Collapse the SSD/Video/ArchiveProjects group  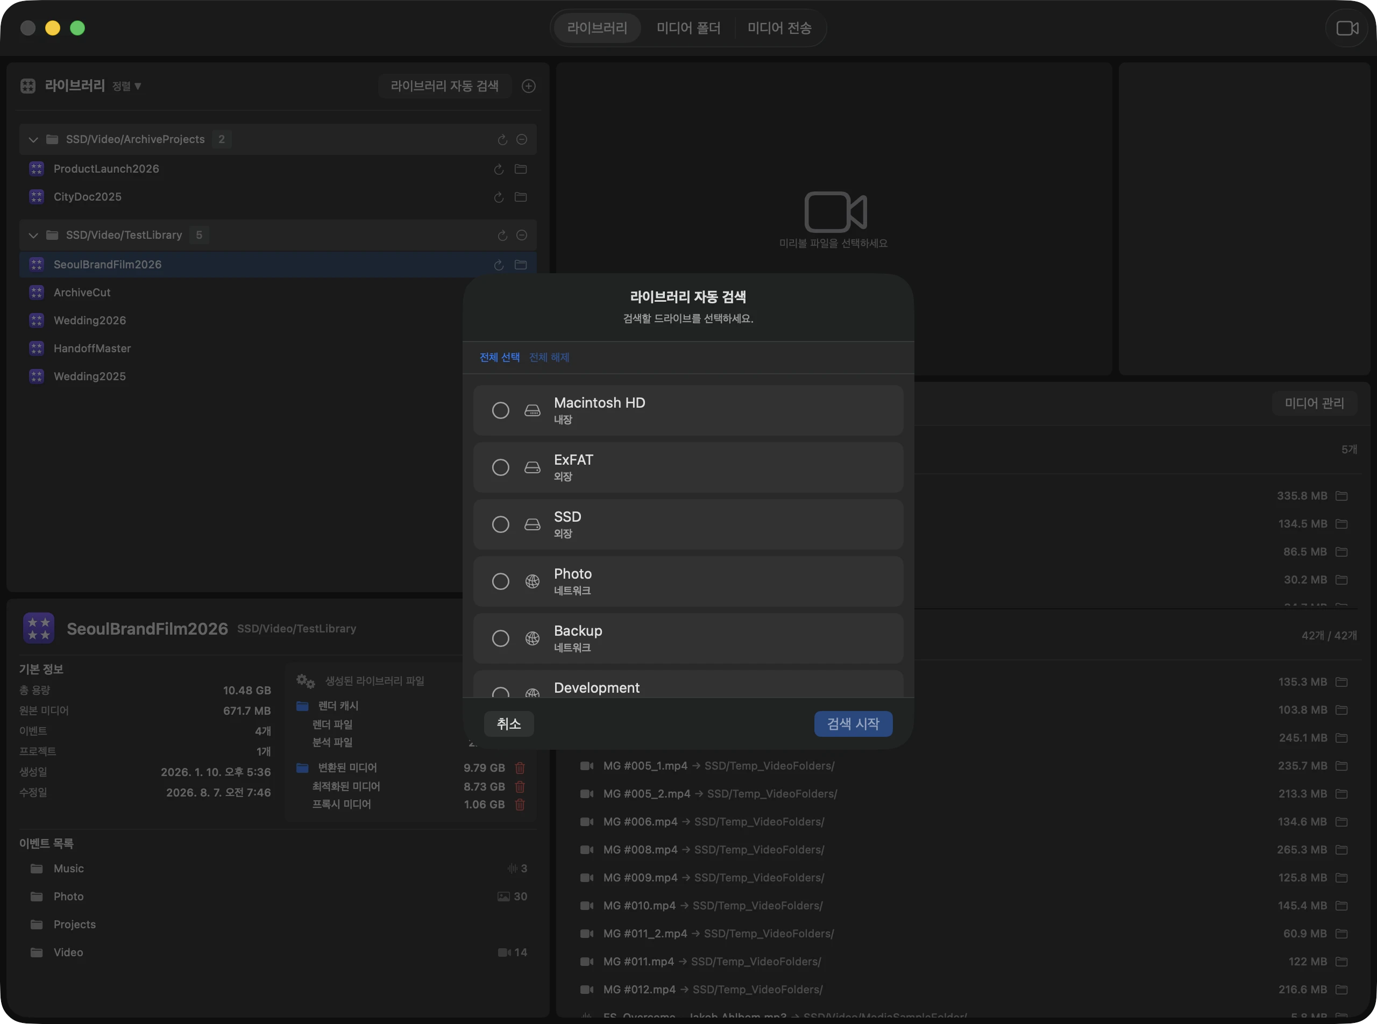(33, 139)
